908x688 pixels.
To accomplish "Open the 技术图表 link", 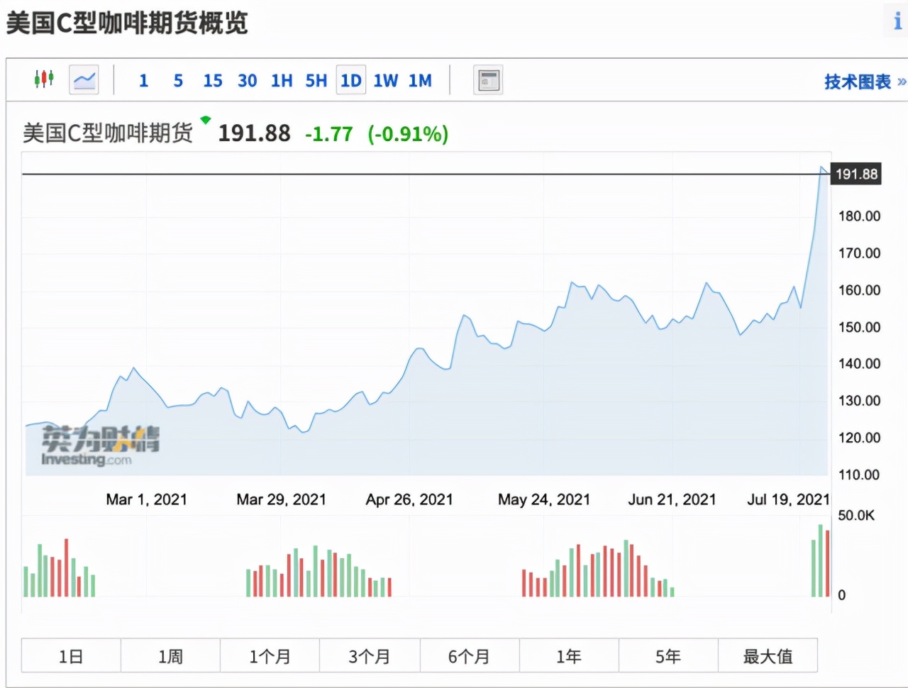I will coord(859,81).
